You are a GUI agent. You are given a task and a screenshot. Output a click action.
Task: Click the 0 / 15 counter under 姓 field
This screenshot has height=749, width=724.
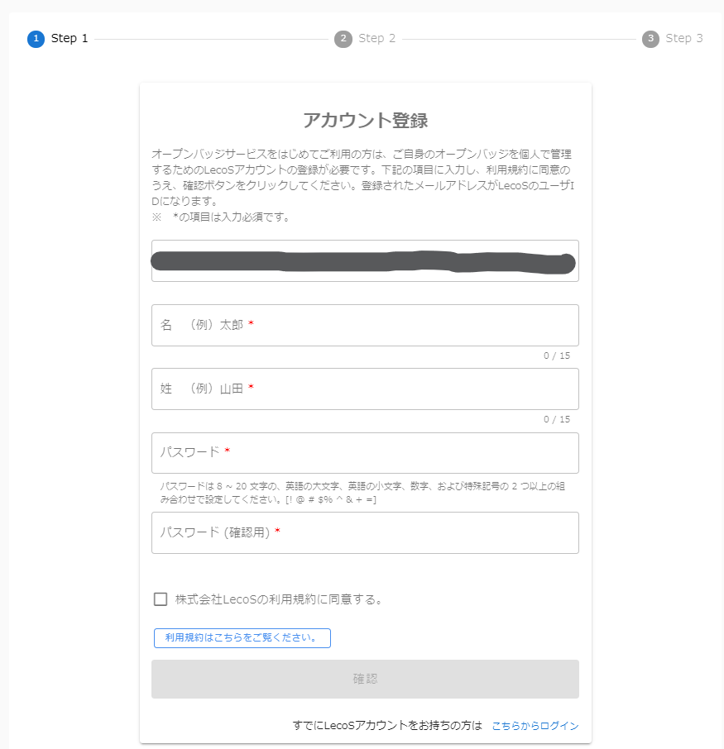[x=557, y=419]
